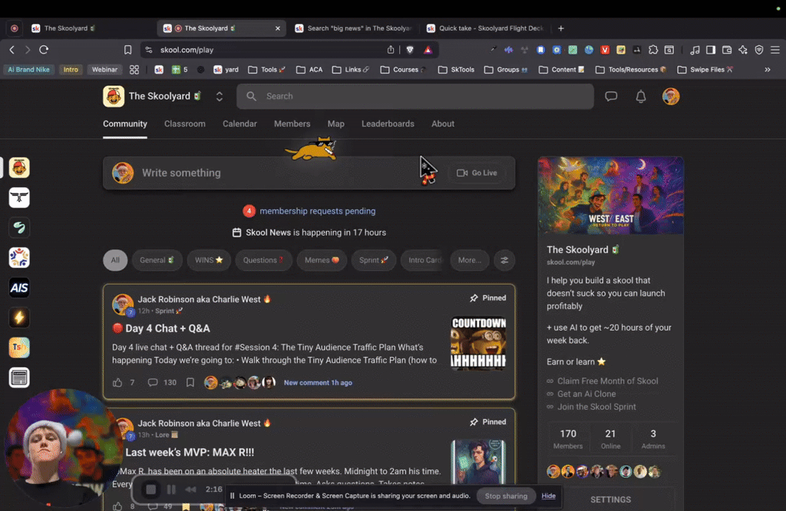Screen dimensions: 786x511
Task: Open the profile avatar menu in header
Action: [x=671, y=96]
